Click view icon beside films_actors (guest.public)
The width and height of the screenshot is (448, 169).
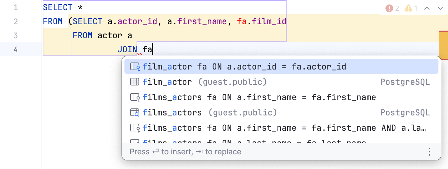(135, 113)
